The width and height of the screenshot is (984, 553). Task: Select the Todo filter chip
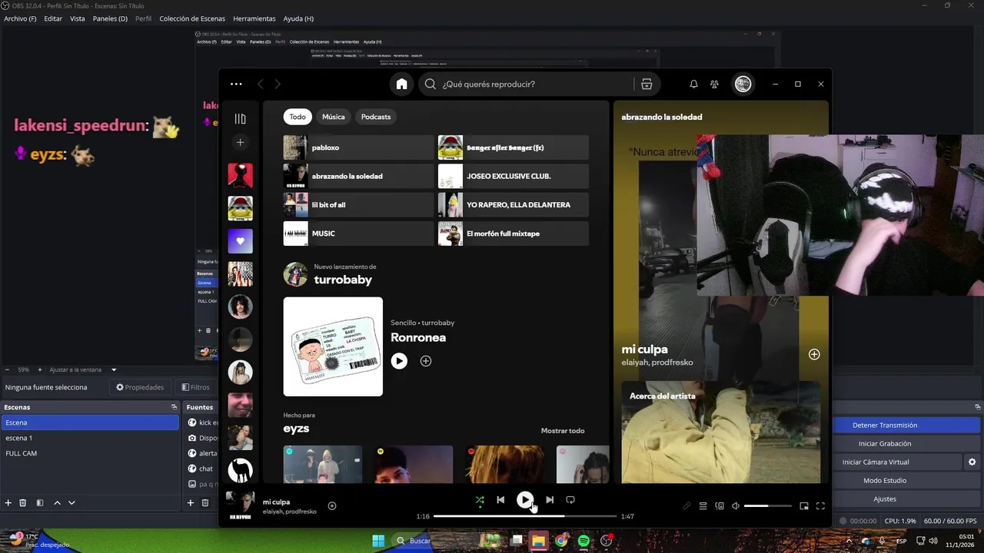(298, 117)
